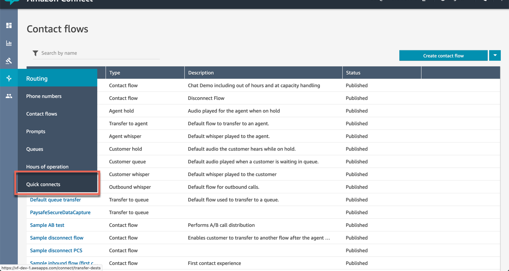Open Phone numbers in Routing menu
Viewport: 509px width, 271px height.
[x=44, y=96]
